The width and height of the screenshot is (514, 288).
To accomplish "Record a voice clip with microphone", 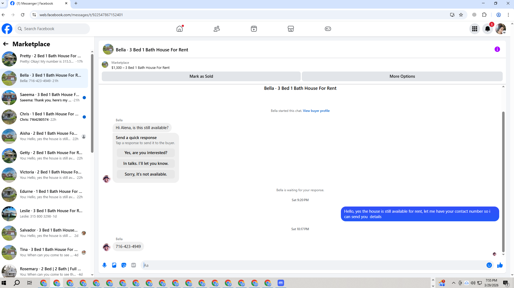I will click(104, 265).
